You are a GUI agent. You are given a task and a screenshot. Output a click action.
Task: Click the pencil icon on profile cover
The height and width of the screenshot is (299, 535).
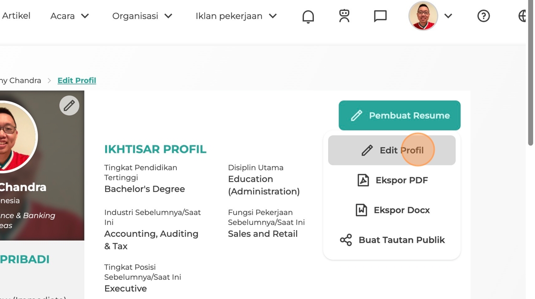point(69,106)
